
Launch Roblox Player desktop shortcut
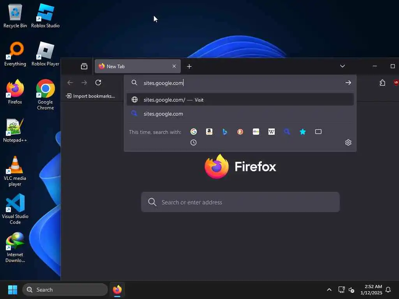point(45,54)
